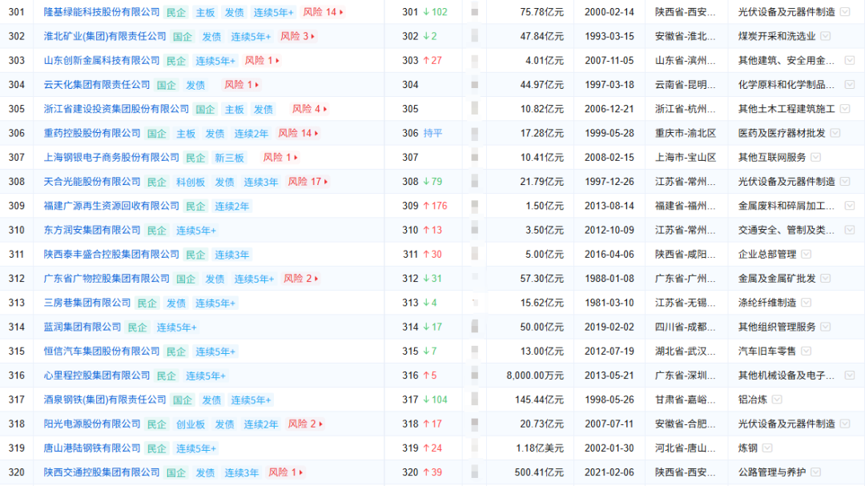The width and height of the screenshot is (865, 486).
Task: Expand 风险 1 tag for 陕西交通控股
Action: coord(286,472)
